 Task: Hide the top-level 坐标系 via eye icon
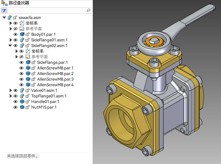[x=16, y=23]
